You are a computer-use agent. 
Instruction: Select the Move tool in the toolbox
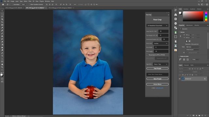tap(2, 11)
